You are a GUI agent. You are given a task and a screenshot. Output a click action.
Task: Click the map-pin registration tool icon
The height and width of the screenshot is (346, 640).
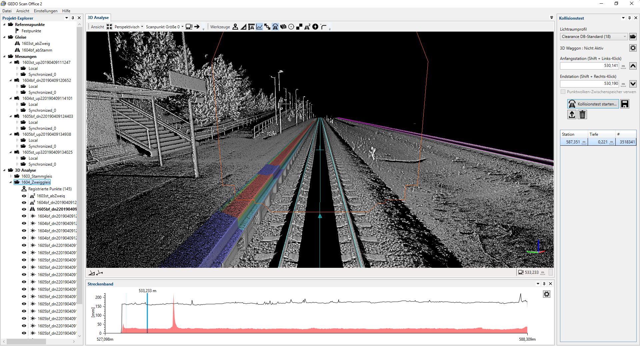pyautogui.click(x=235, y=27)
